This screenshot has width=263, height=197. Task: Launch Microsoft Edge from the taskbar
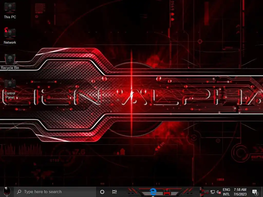tap(153, 192)
